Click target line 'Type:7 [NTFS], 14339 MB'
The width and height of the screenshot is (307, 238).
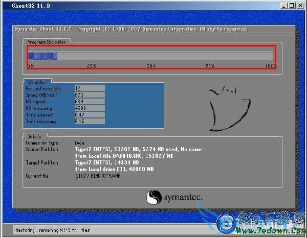coord(107,162)
